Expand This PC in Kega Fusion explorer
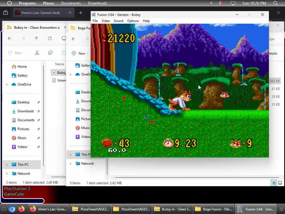 [70, 155]
